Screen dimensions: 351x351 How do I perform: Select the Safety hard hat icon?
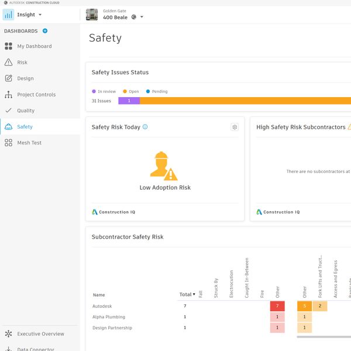[x=8, y=127]
